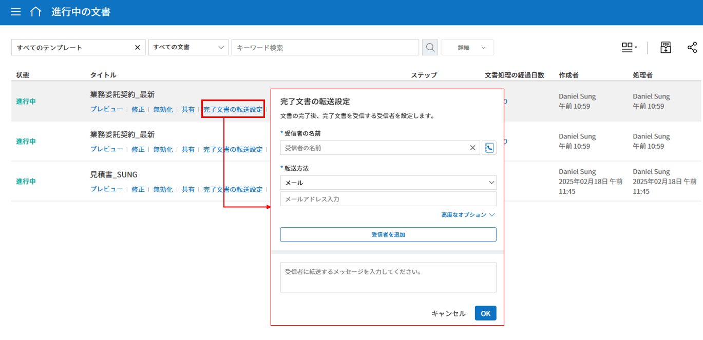703x340 pixels.
Task: Click 無効化 link in first document row
Action: tap(163, 109)
